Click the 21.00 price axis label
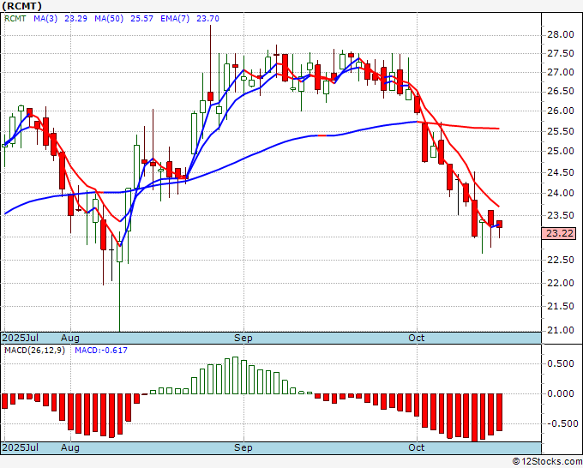 561,330
